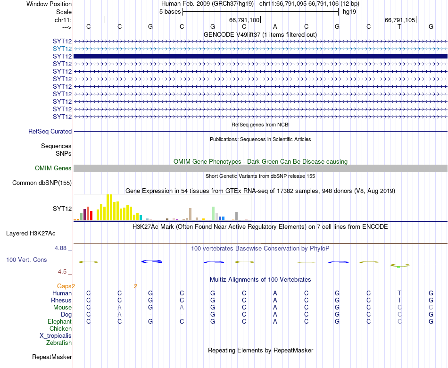Click the T base in Human row
The height and width of the screenshot is (368, 448).
click(x=399, y=293)
